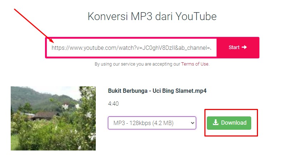This screenshot has width=283, height=158.
Task: Click the download tray icon on the green button
Action: point(215,123)
